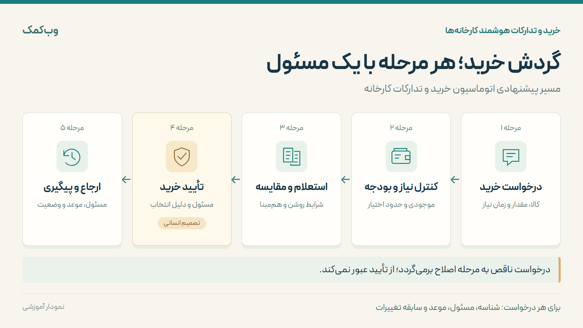Viewport: 583px width, 328px height.
Task: Click the wallet icon in کنترل نیاز و بودجه card
Action: [401, 157]
